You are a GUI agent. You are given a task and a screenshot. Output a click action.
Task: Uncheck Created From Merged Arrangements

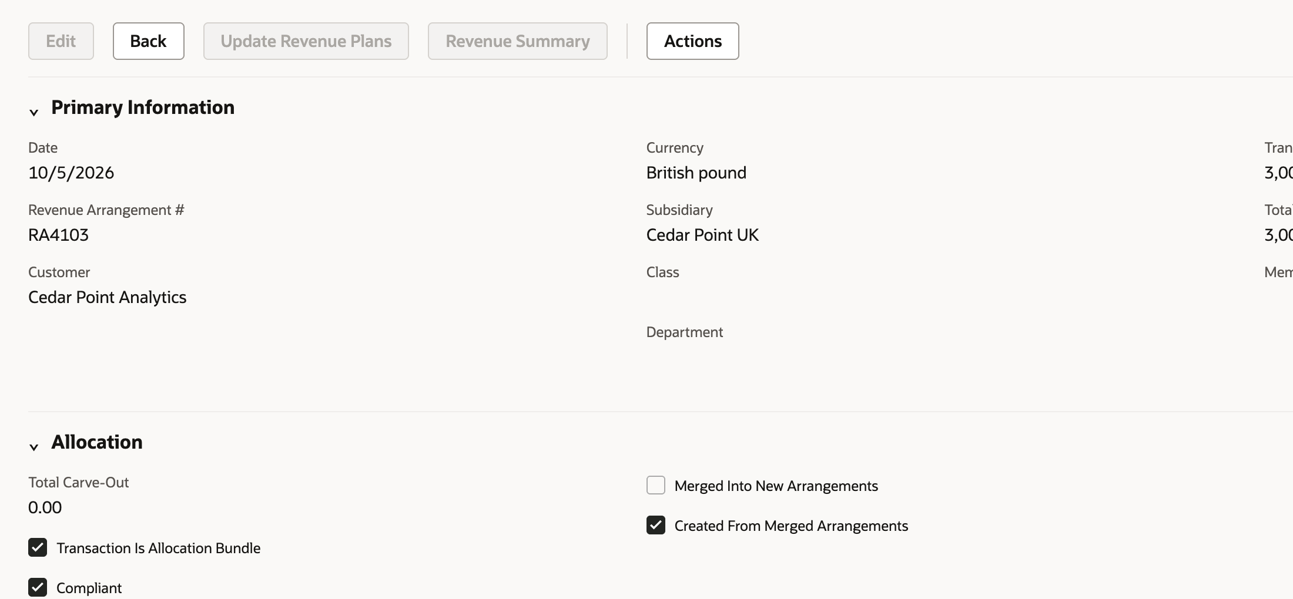coord(656,525)
